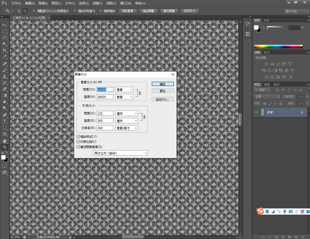The width and height of the screenshot is (310, 239).
Task: Toggle Scrubby Zoom checkbox
Action: (101, 11)
